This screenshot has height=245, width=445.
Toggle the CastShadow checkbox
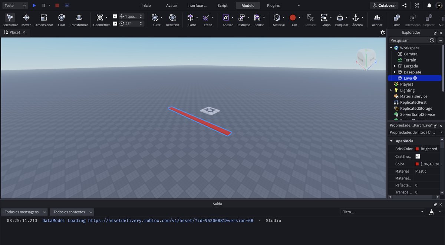tap(418, 156)
